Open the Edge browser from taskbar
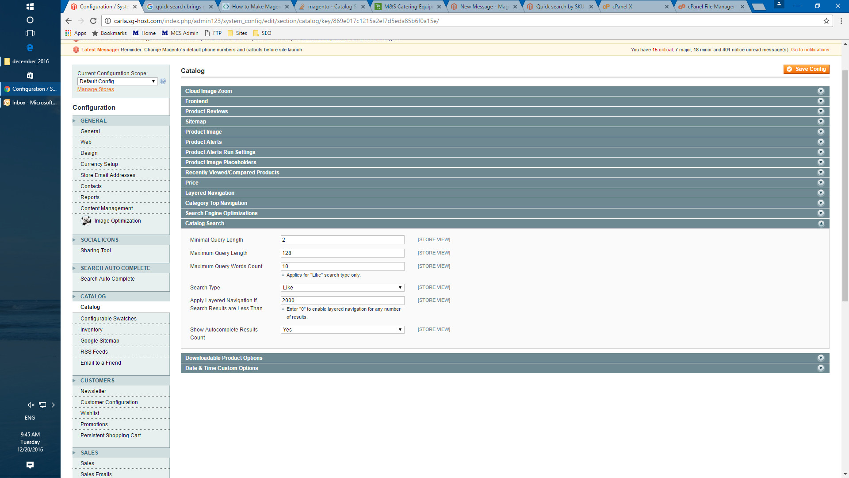 point(30,47)
